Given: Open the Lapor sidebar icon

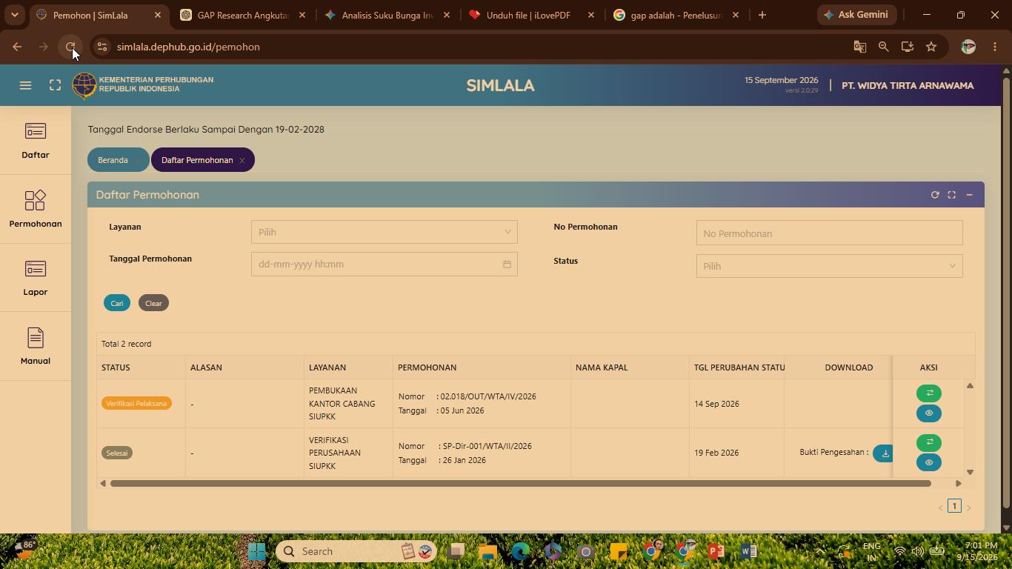Looking at the screenshot, I should click(x=36, y=279).
